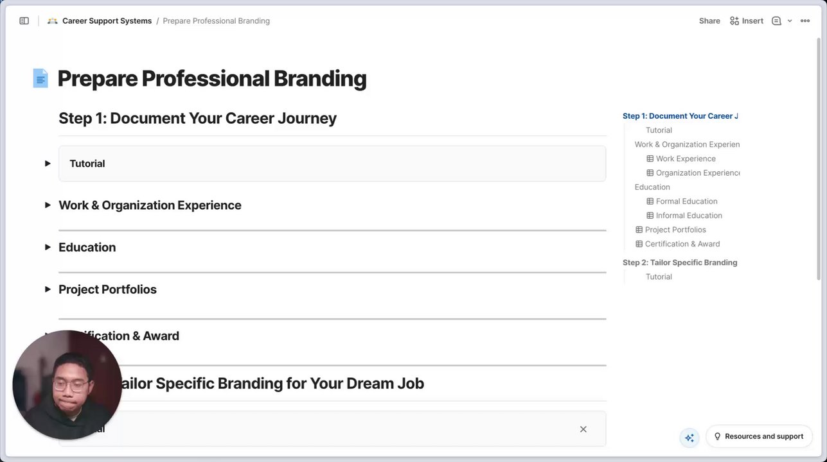Open comments dropdown chevron
827x462 pixels.
coord(790,21)
